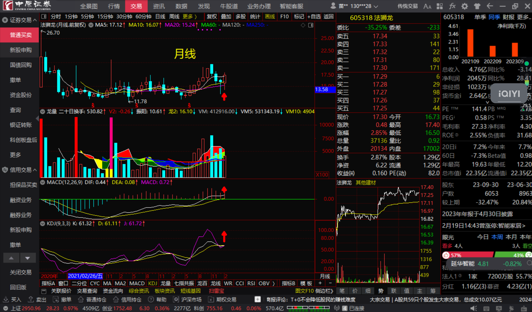This screenshot has width=532, height=312.
Task: Expand 图文F10 侧边栏 panel
Action: tap(314, 291)
